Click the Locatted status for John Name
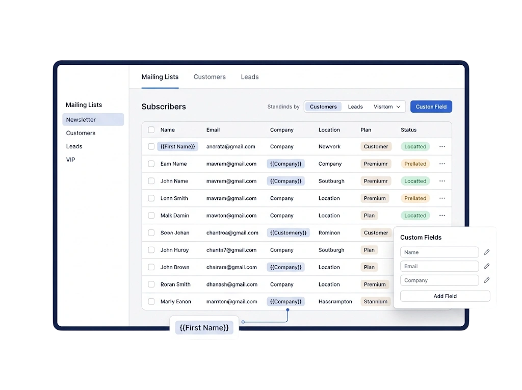522x390 pixels. click(415, 181)
